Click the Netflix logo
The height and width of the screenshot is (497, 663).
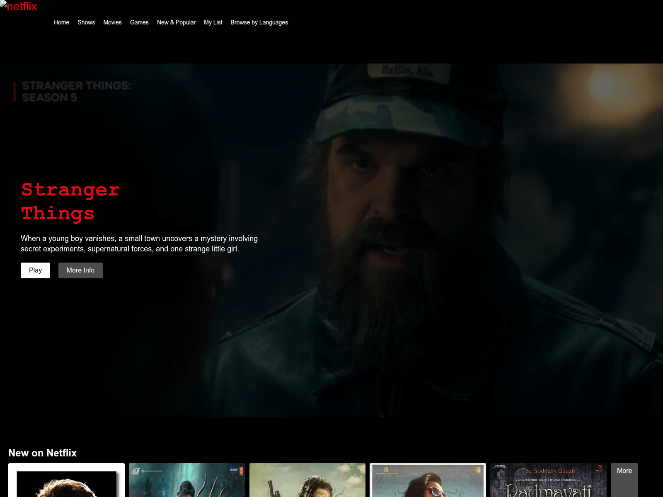tap(19, 6)
